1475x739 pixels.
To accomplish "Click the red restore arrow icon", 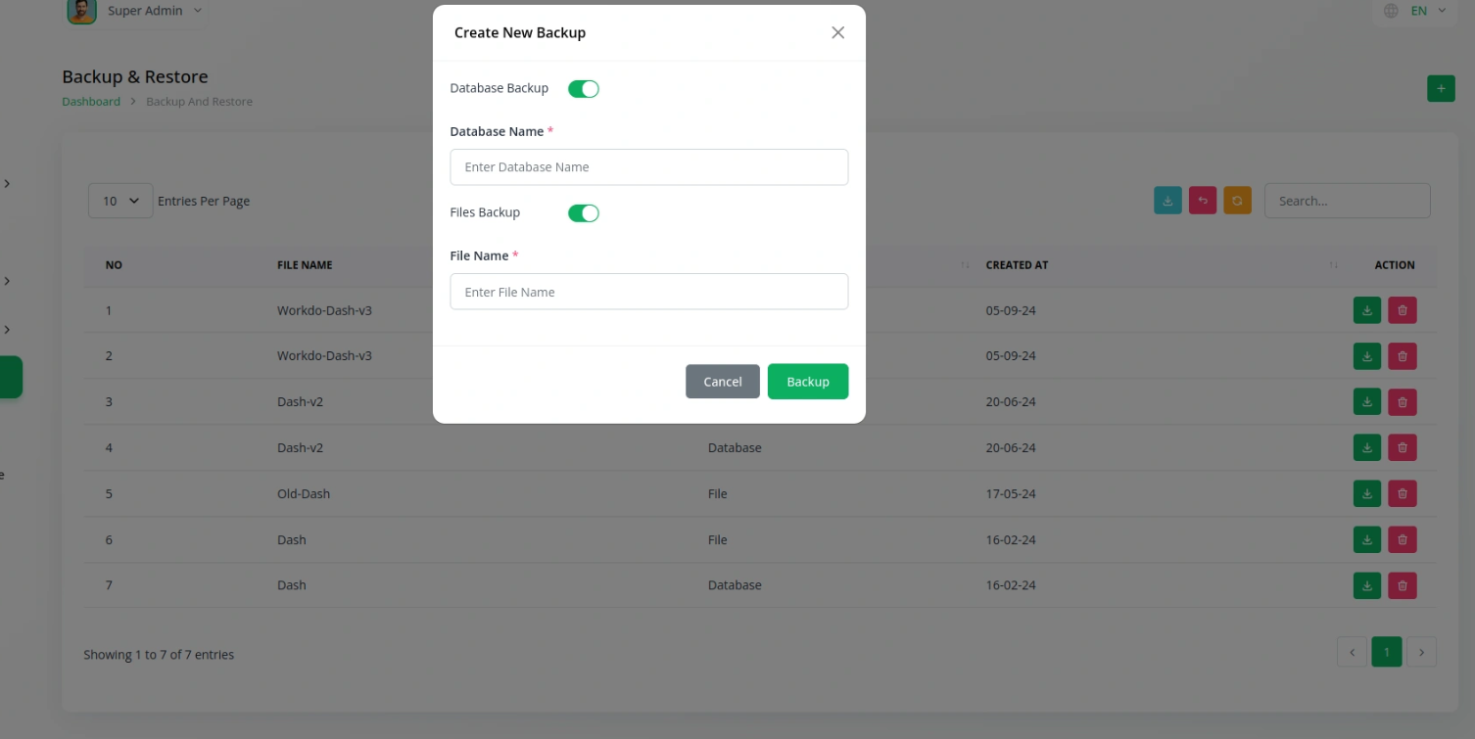I will point(1203,201).
